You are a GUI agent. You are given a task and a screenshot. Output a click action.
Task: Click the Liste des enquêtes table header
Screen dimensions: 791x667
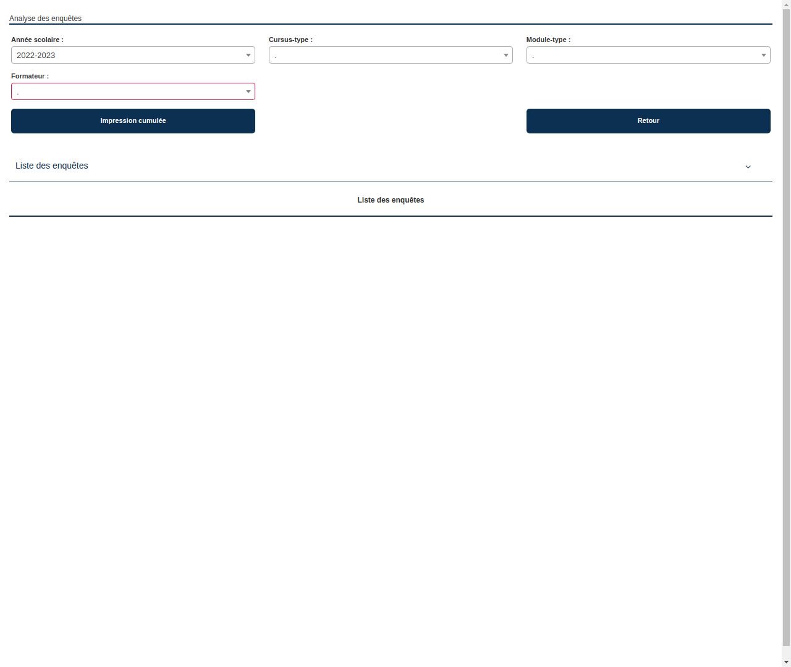(x=391, y=199)
